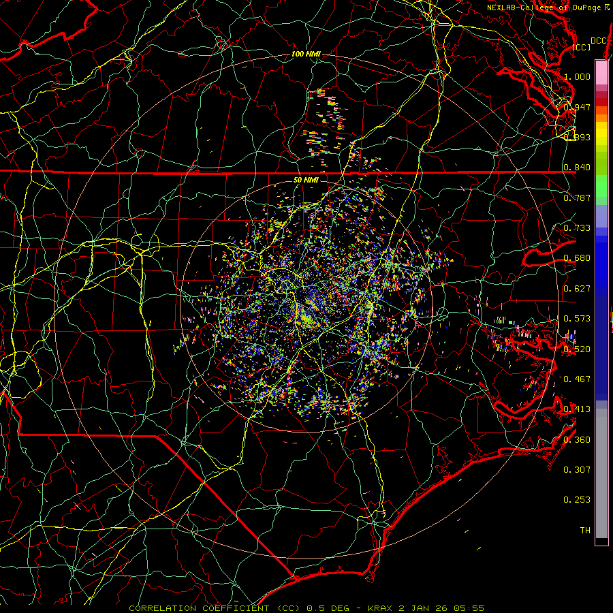
Task: Select the 0.733 scale value
Action: tap(577, 228)
